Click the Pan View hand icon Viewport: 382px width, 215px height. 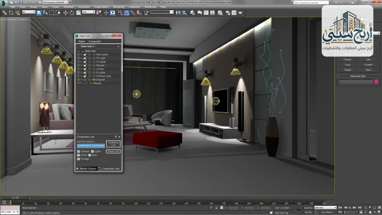point(370,212)
